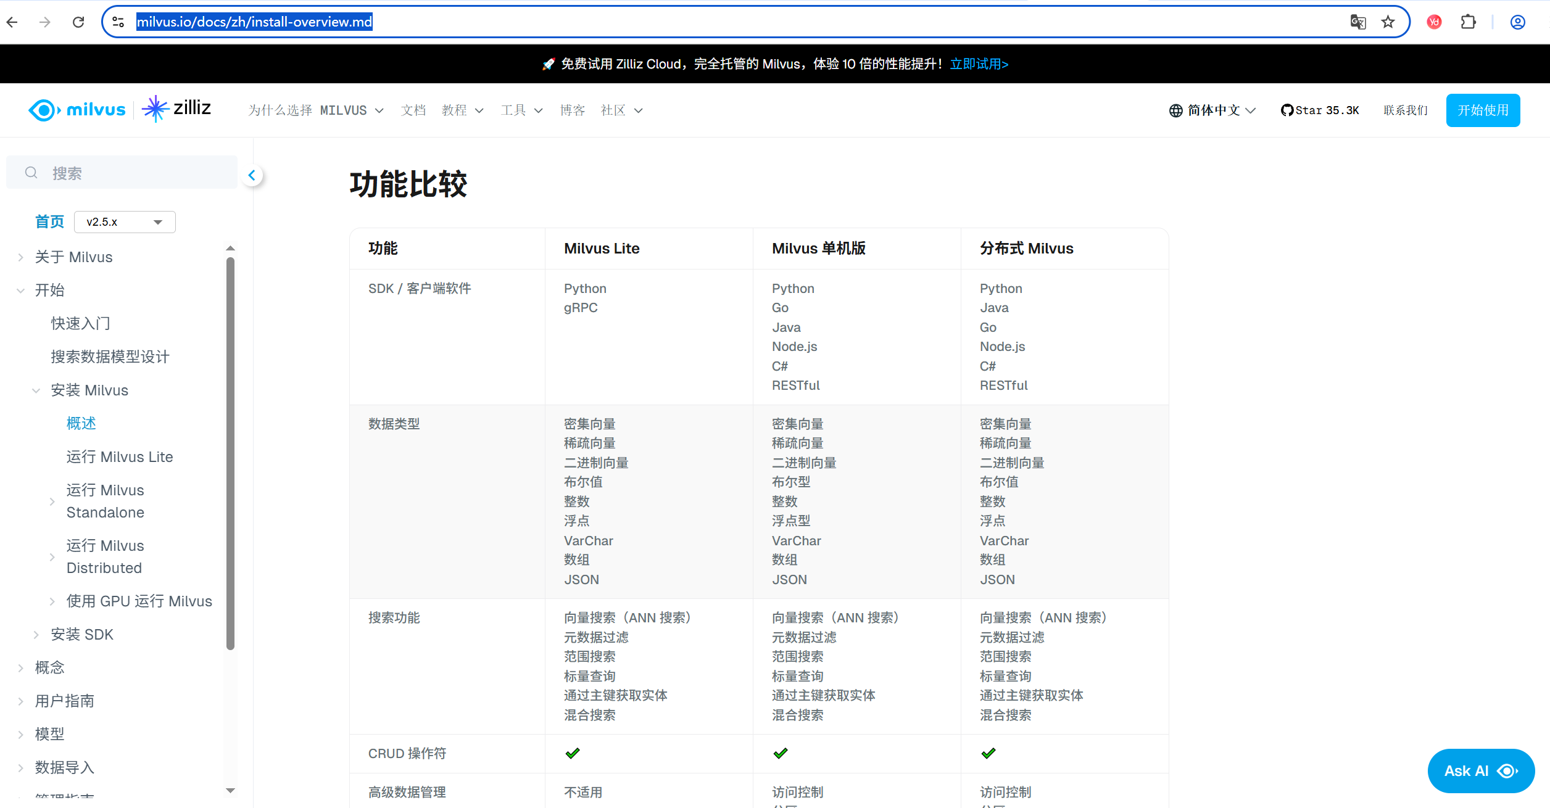
Task: Click the language globe icon
Action: (1175, 110)
